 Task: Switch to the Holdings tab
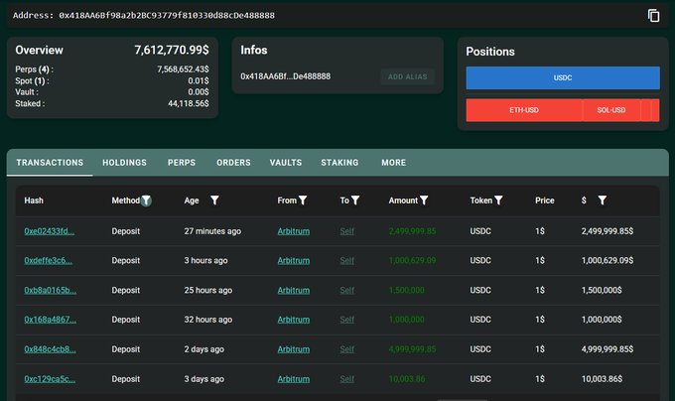tap(124, 163)
